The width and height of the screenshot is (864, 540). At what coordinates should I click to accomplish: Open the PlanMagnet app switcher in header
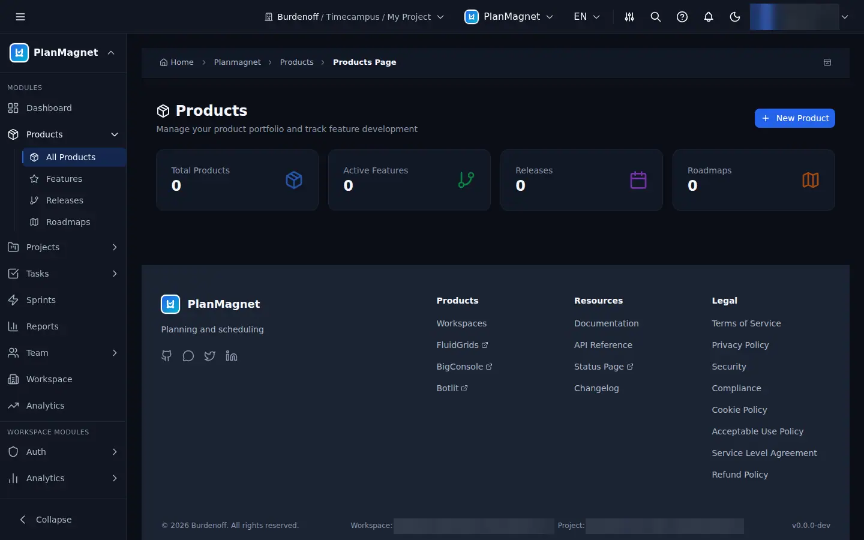(509, 17)
